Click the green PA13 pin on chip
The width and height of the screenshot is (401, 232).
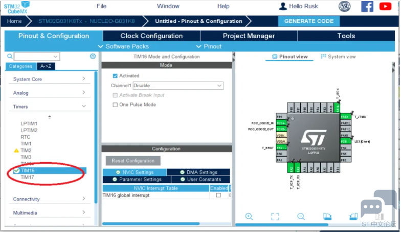pyautogui.click(x=345, y=117)
